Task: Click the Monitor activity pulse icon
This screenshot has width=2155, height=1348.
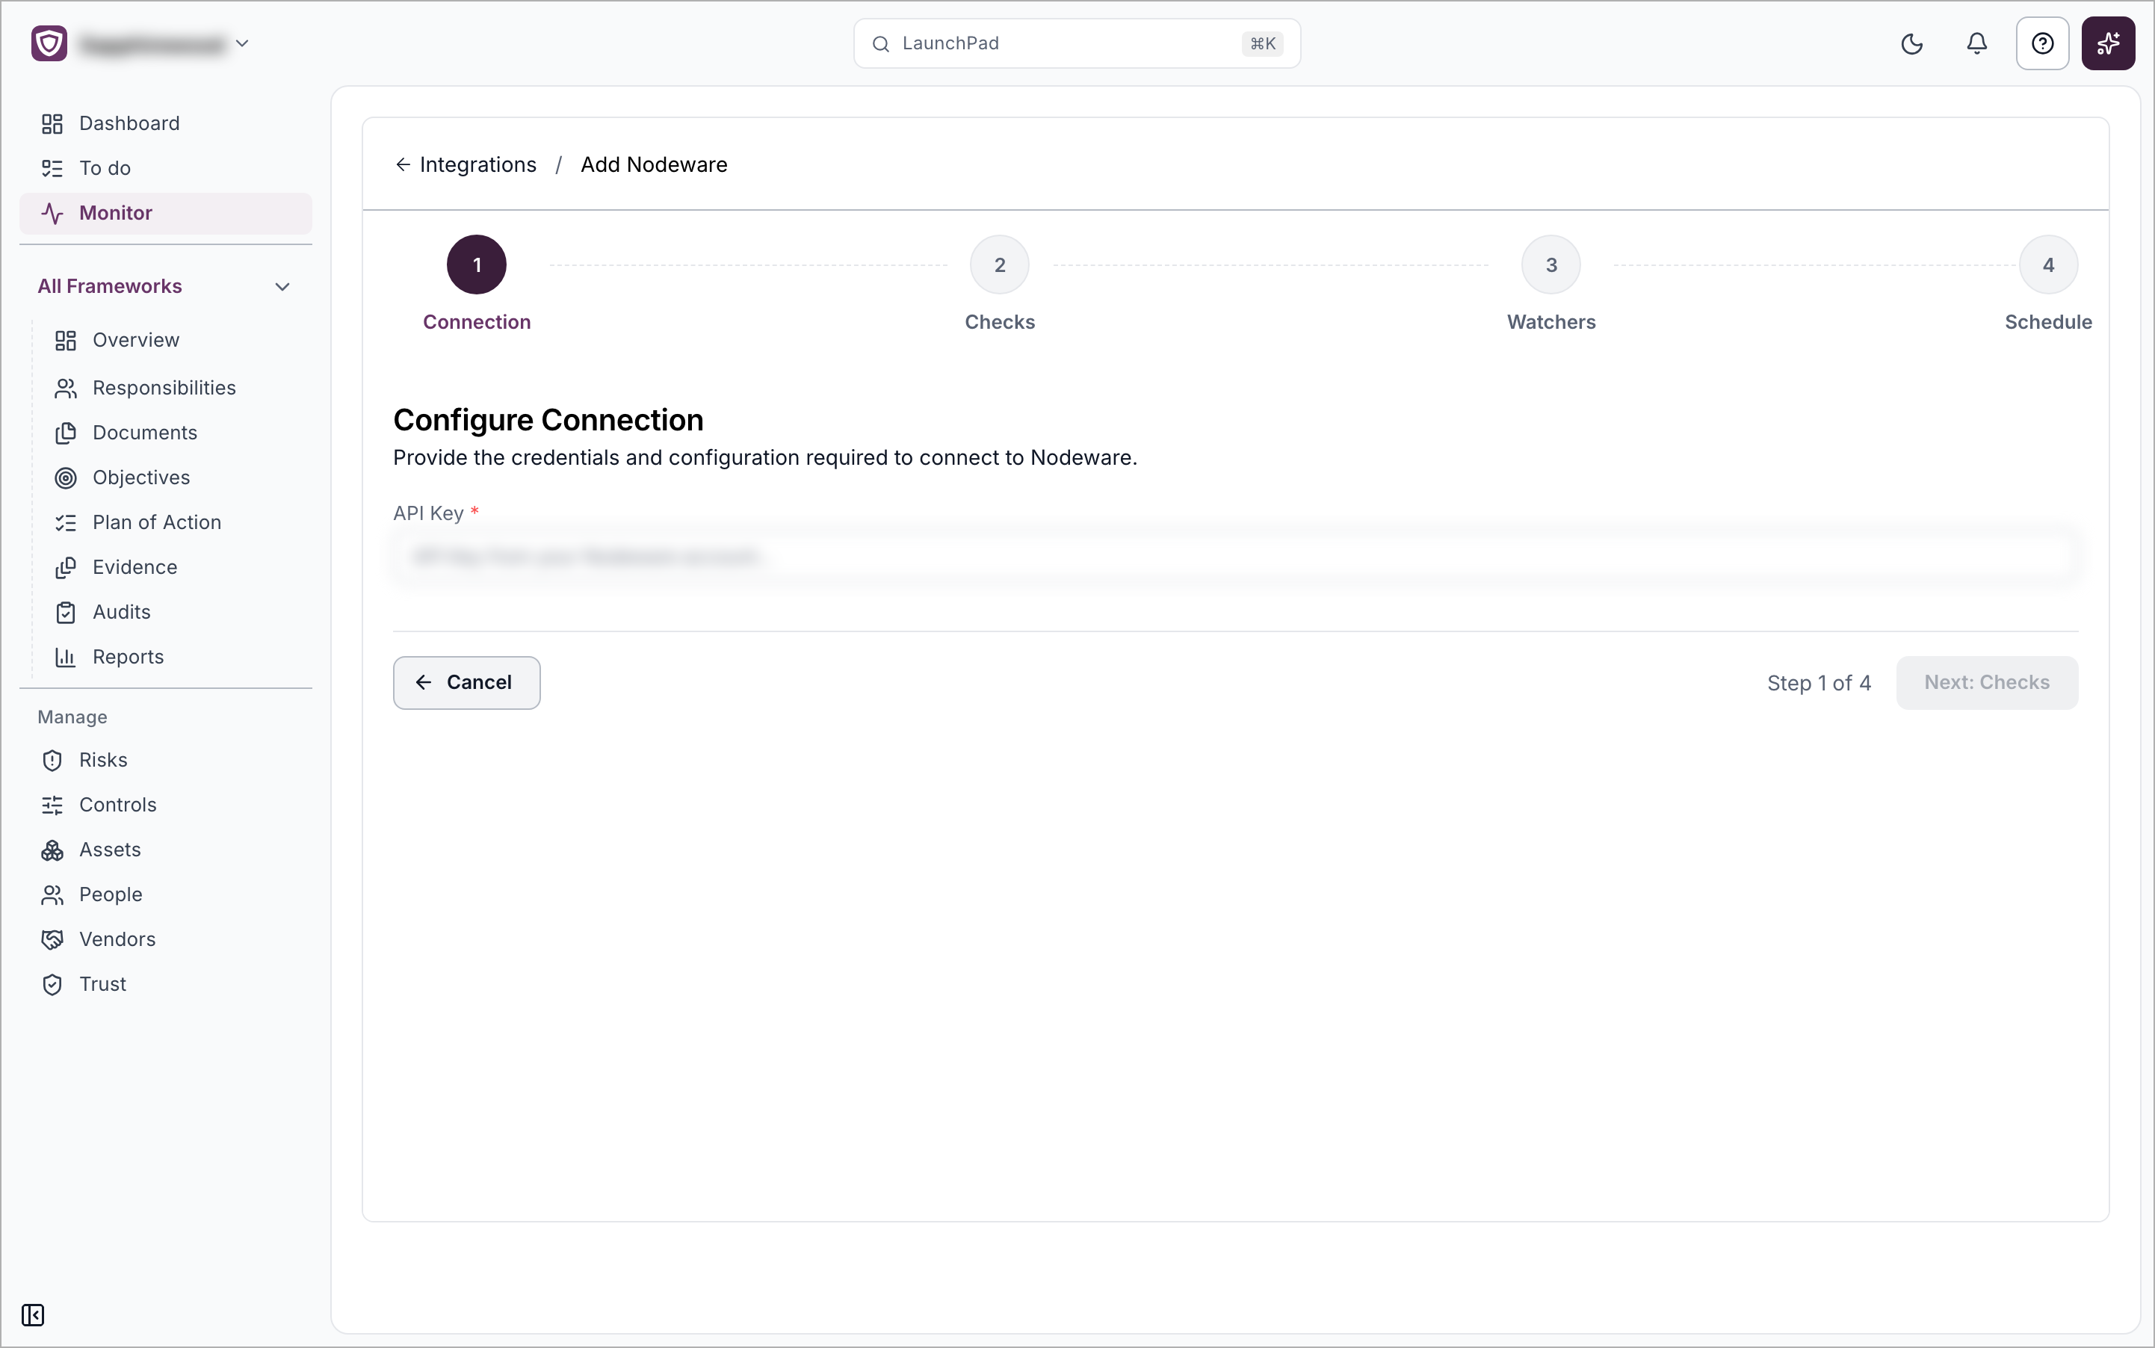Action: point(52,213)
